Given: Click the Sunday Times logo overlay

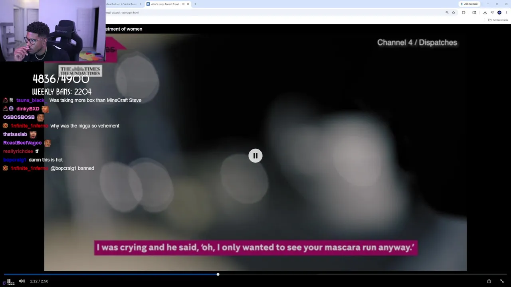Looking at the screenshot, I should 80,71.
